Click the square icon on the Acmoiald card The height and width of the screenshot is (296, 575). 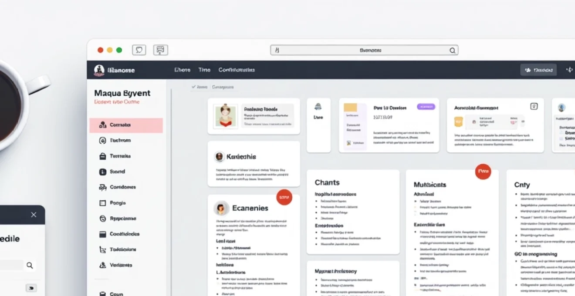(534, 106)
